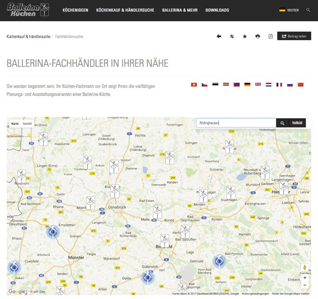This screenshot has width=318, height=299.
Task: Open Street View pegman icon
Action: click(x=305, y=268)
